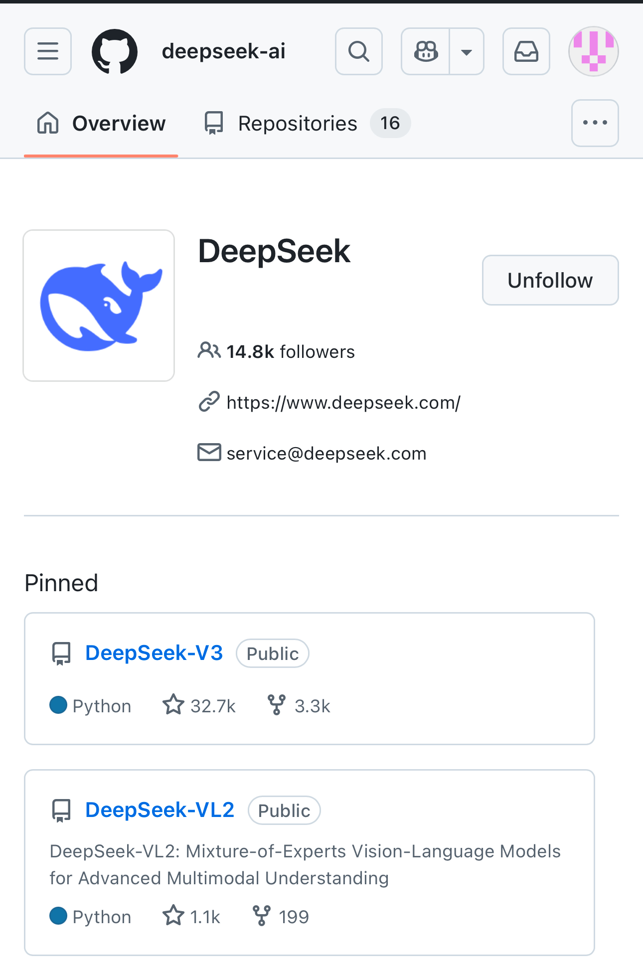Click the star icon on DeepSeek-V3

[173, 705]
